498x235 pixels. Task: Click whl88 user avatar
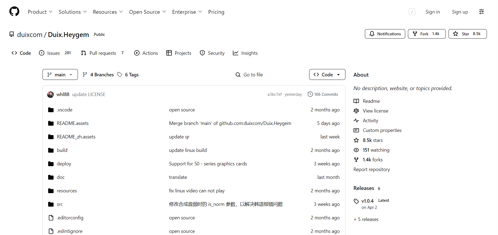50,94
